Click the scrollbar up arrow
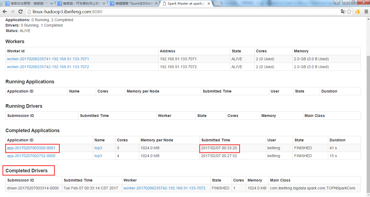Viewport: 370px width, 197px height. [x=368, y=19]
